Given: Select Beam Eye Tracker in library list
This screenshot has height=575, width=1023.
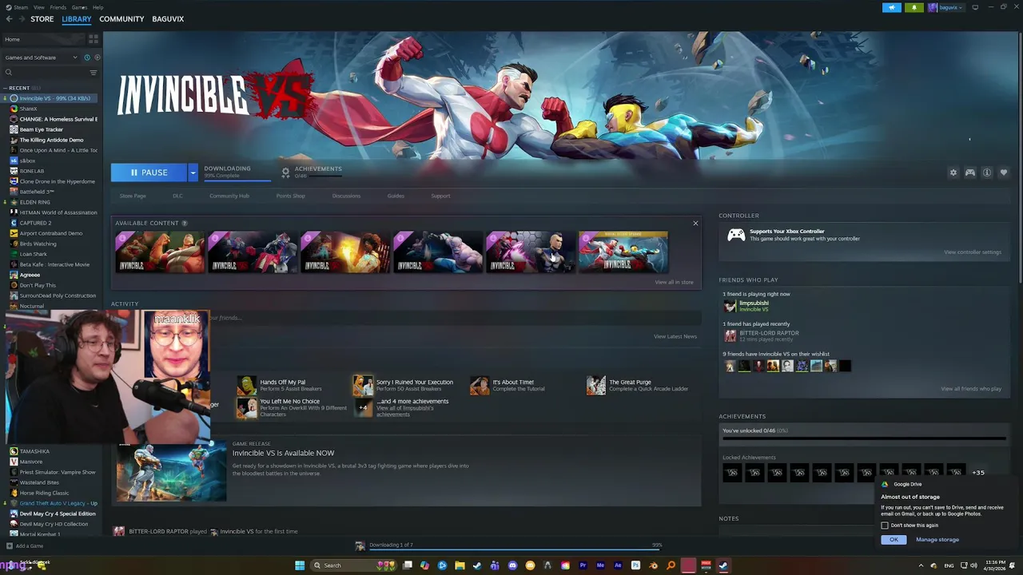Looking at the screenshot, I should pos(42,129).
